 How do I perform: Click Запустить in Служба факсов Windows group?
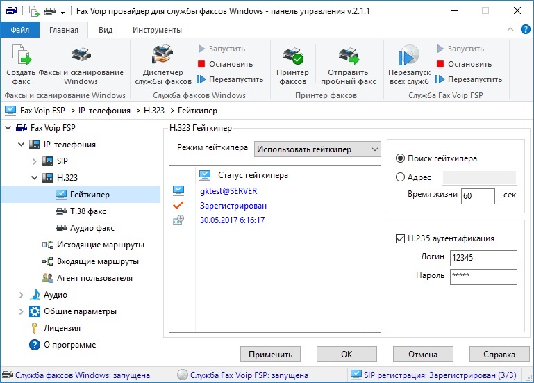pyautogui.click(x=222, y=49)
